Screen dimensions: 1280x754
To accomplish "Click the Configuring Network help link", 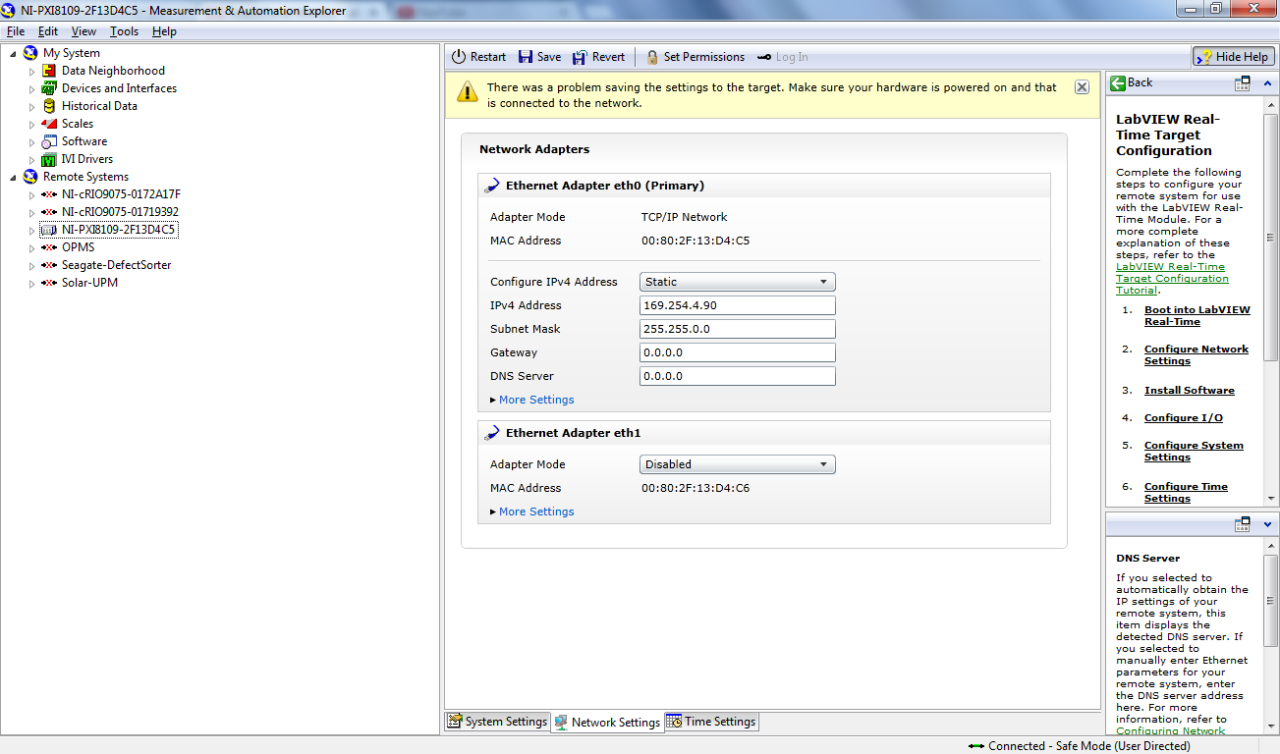I will (1170, 730).
